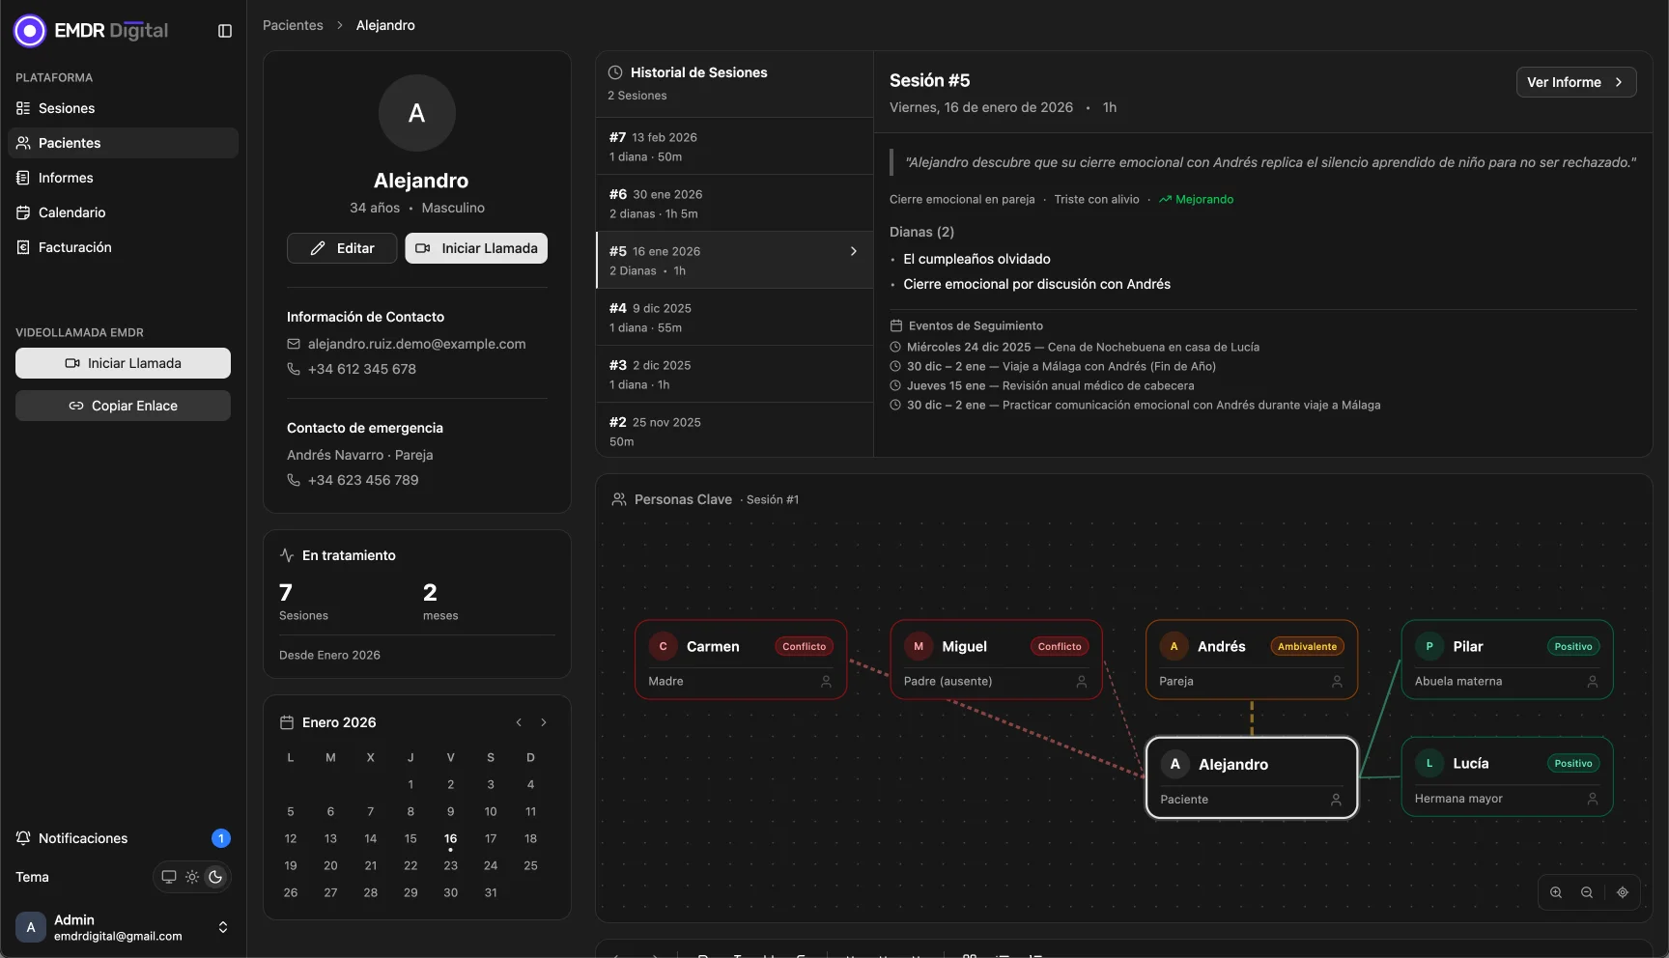Click the person icon on Carmen's card
The height and width of the screenshot is (958, 1669).
tap(826, 682)
